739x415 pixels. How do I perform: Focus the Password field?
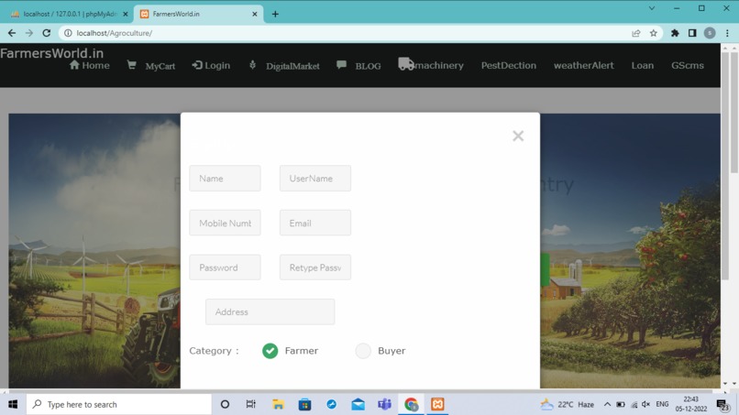tap(225, 268)
